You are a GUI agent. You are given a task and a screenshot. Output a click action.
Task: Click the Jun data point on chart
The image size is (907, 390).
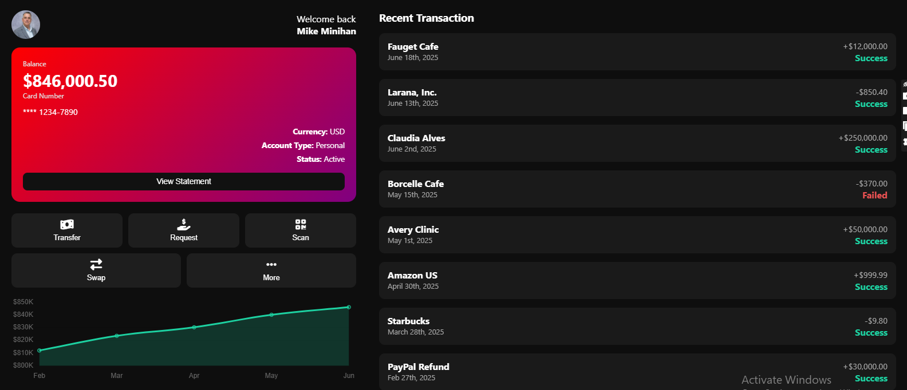pos(349,307)
